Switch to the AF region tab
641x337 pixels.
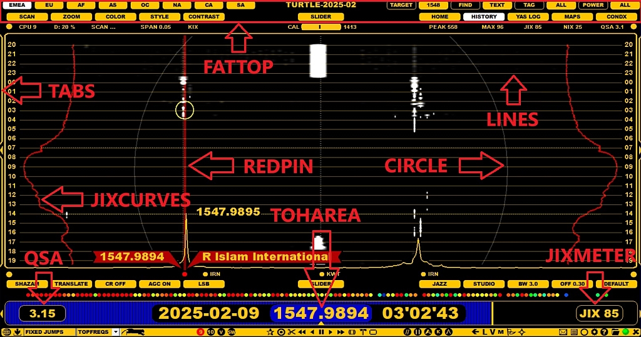(x=81, y=5)
